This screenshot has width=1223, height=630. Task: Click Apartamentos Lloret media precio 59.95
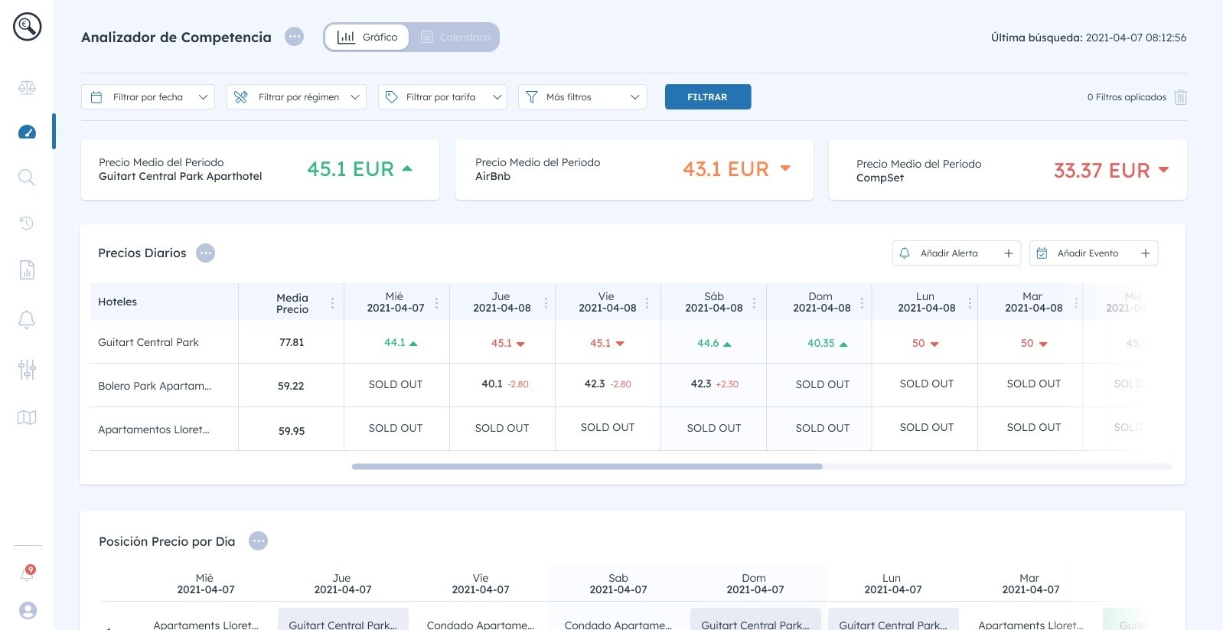(x=292, y=431)
